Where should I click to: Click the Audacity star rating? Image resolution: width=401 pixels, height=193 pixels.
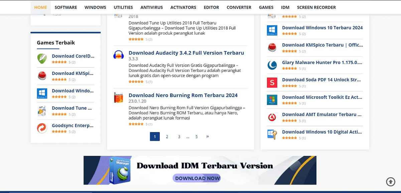136,82
